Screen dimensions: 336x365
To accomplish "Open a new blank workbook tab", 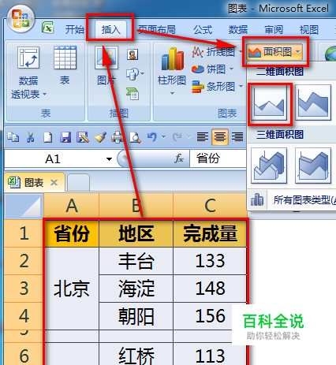I will 78,183.
